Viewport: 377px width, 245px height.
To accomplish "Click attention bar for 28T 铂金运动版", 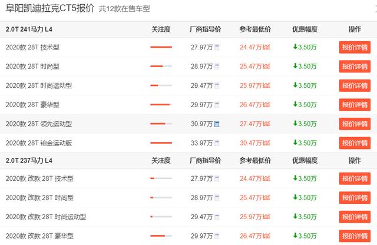I will coord(161,143).
